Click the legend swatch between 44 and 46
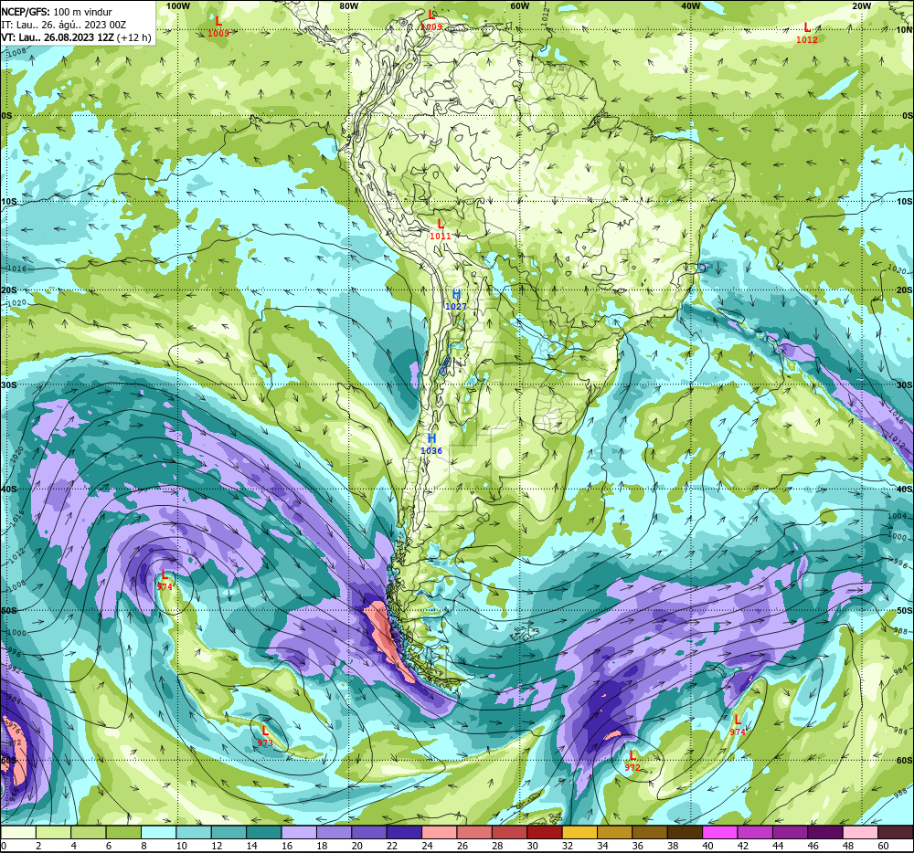This screenshot has width=914, height=853. click(791, 832)
